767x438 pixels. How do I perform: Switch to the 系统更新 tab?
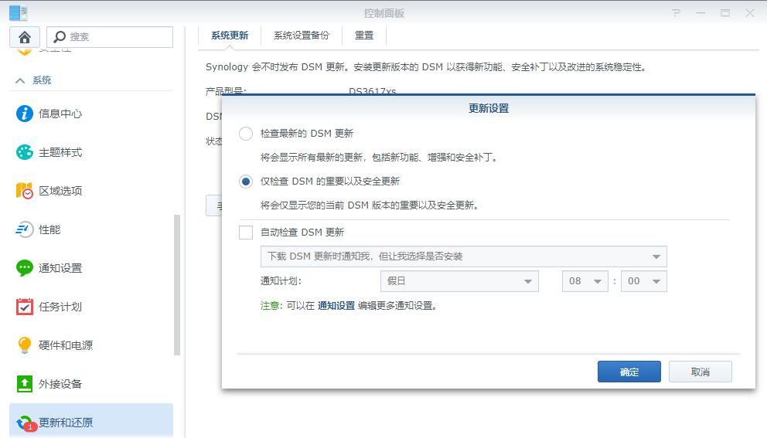(x=230, y=36)
